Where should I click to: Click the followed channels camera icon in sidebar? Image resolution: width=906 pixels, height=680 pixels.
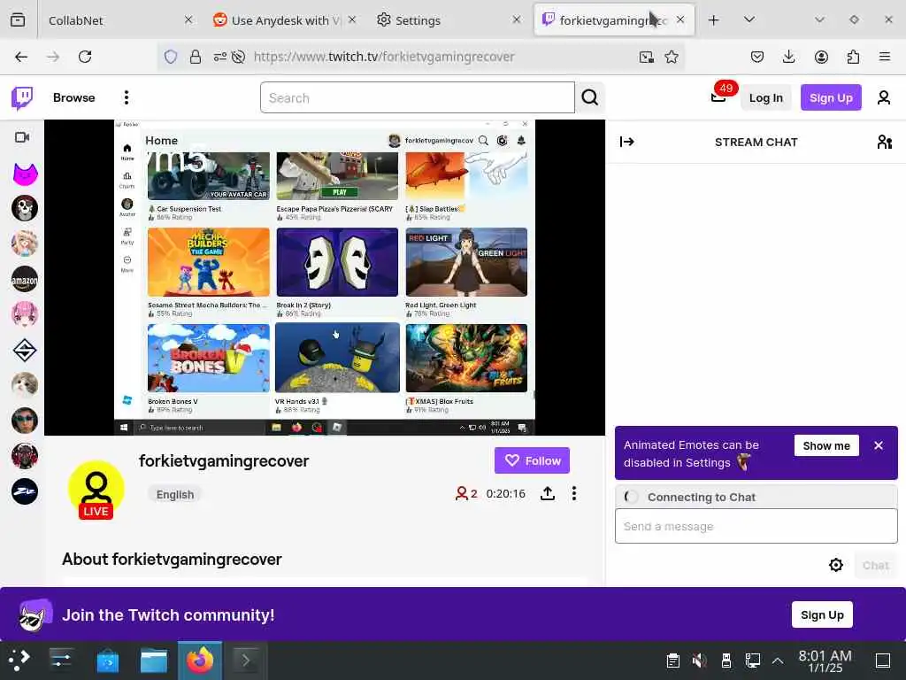(22, 137)
